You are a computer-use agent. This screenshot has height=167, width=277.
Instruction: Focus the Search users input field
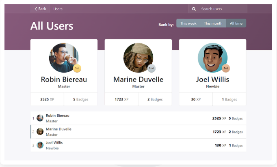pos(221,9)
